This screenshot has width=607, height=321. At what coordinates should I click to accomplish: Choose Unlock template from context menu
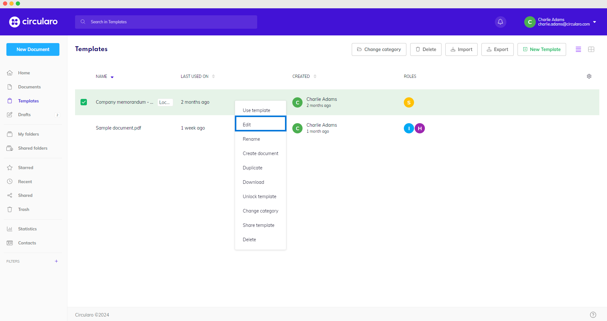pyautogui.click(x=259, y=197)
